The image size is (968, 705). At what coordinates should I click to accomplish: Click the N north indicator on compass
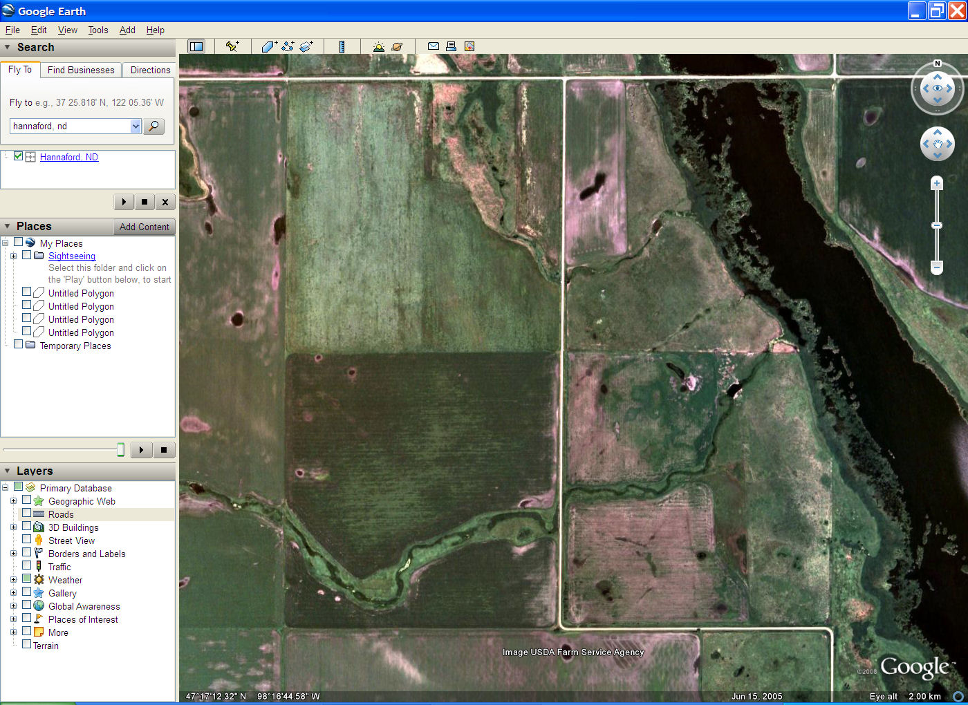938,64
